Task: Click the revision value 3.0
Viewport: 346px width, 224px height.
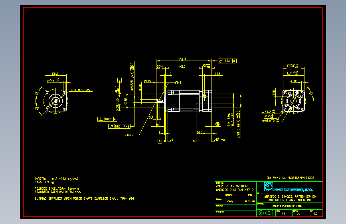Action: point(315,213)
